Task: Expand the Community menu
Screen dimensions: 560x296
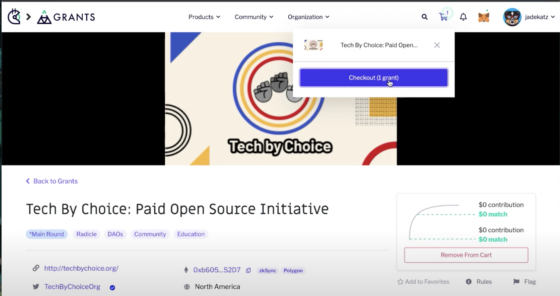Action: click(x=254, y=17)
